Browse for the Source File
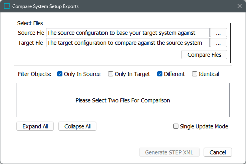This screenshot has height=164, width=246. 218,33
